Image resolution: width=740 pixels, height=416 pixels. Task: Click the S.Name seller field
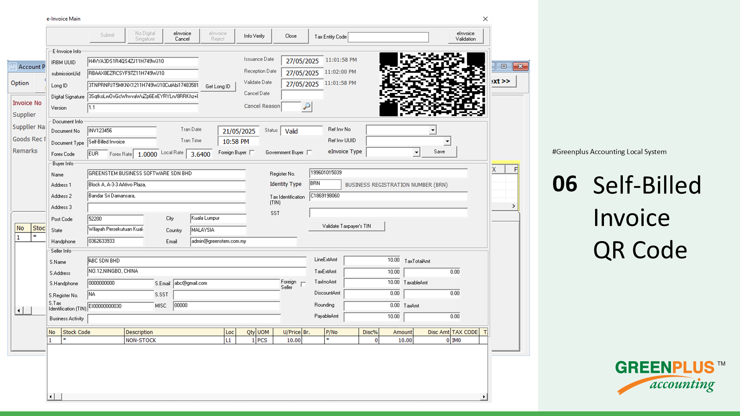(197, 262)
